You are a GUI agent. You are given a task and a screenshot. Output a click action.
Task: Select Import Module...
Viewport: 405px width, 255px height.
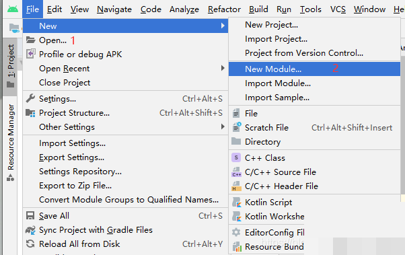[314, 83]
